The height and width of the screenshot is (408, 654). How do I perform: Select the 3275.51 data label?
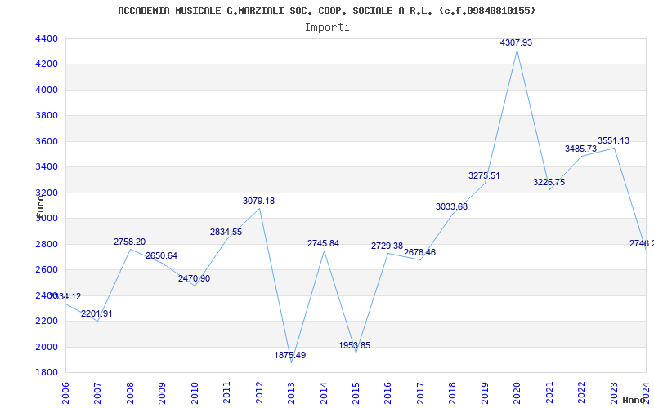(x=484, y=175)
